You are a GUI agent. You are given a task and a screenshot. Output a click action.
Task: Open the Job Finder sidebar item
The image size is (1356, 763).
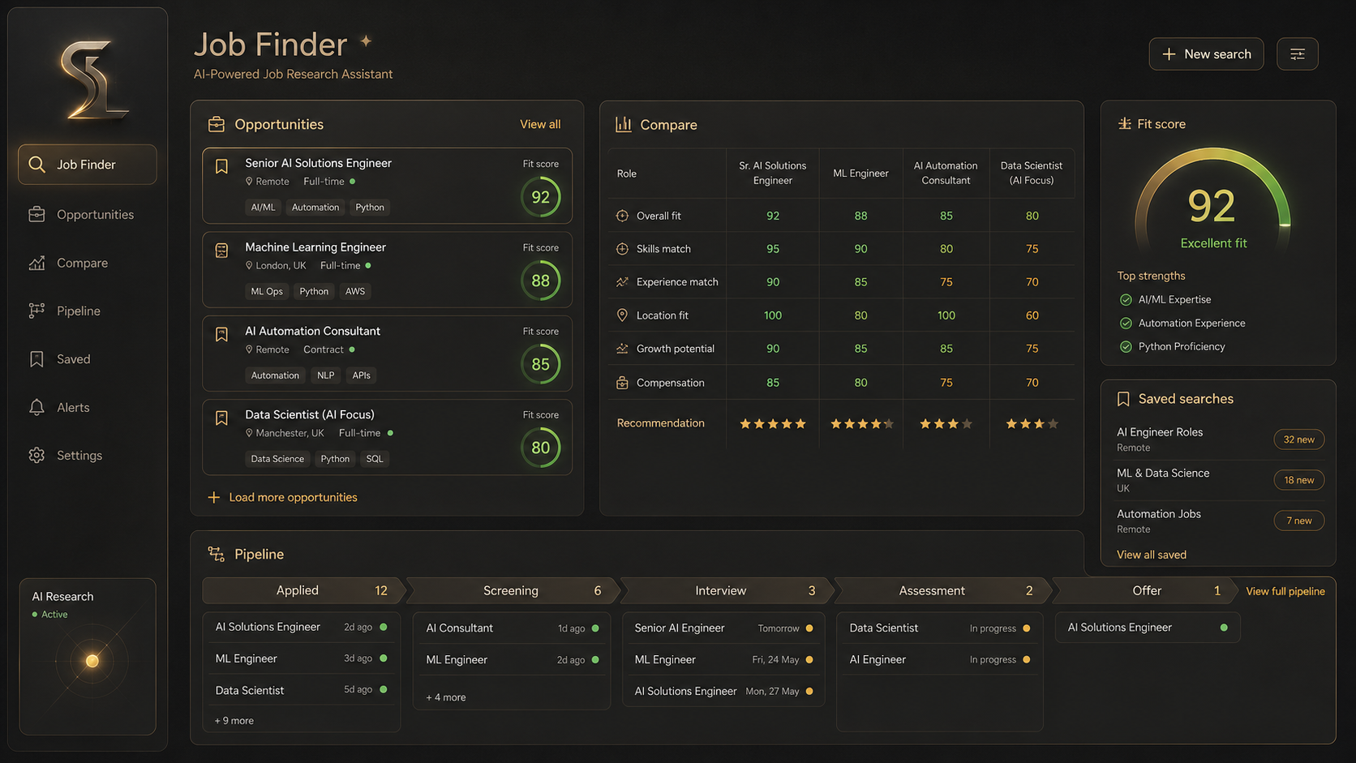click(x=88, y=165)
